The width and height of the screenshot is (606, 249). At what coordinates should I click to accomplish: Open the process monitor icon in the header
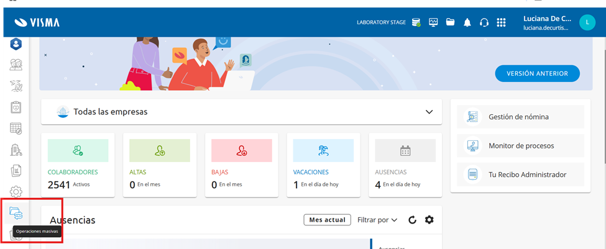coord(433,22)
